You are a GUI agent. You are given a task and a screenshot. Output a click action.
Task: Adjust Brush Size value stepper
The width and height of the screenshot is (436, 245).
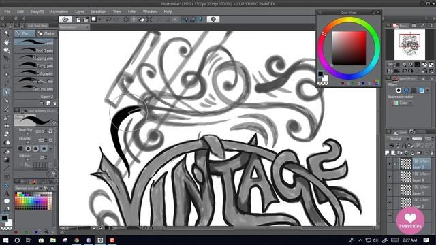point(46,131)
